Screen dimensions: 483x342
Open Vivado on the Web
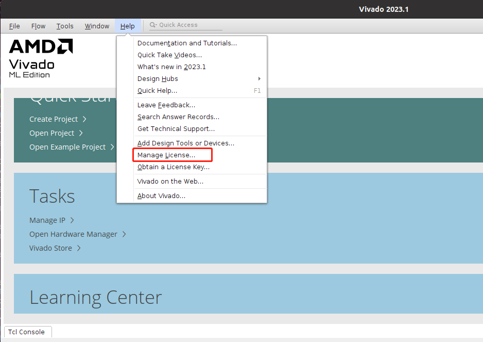[x=170, y=181]
